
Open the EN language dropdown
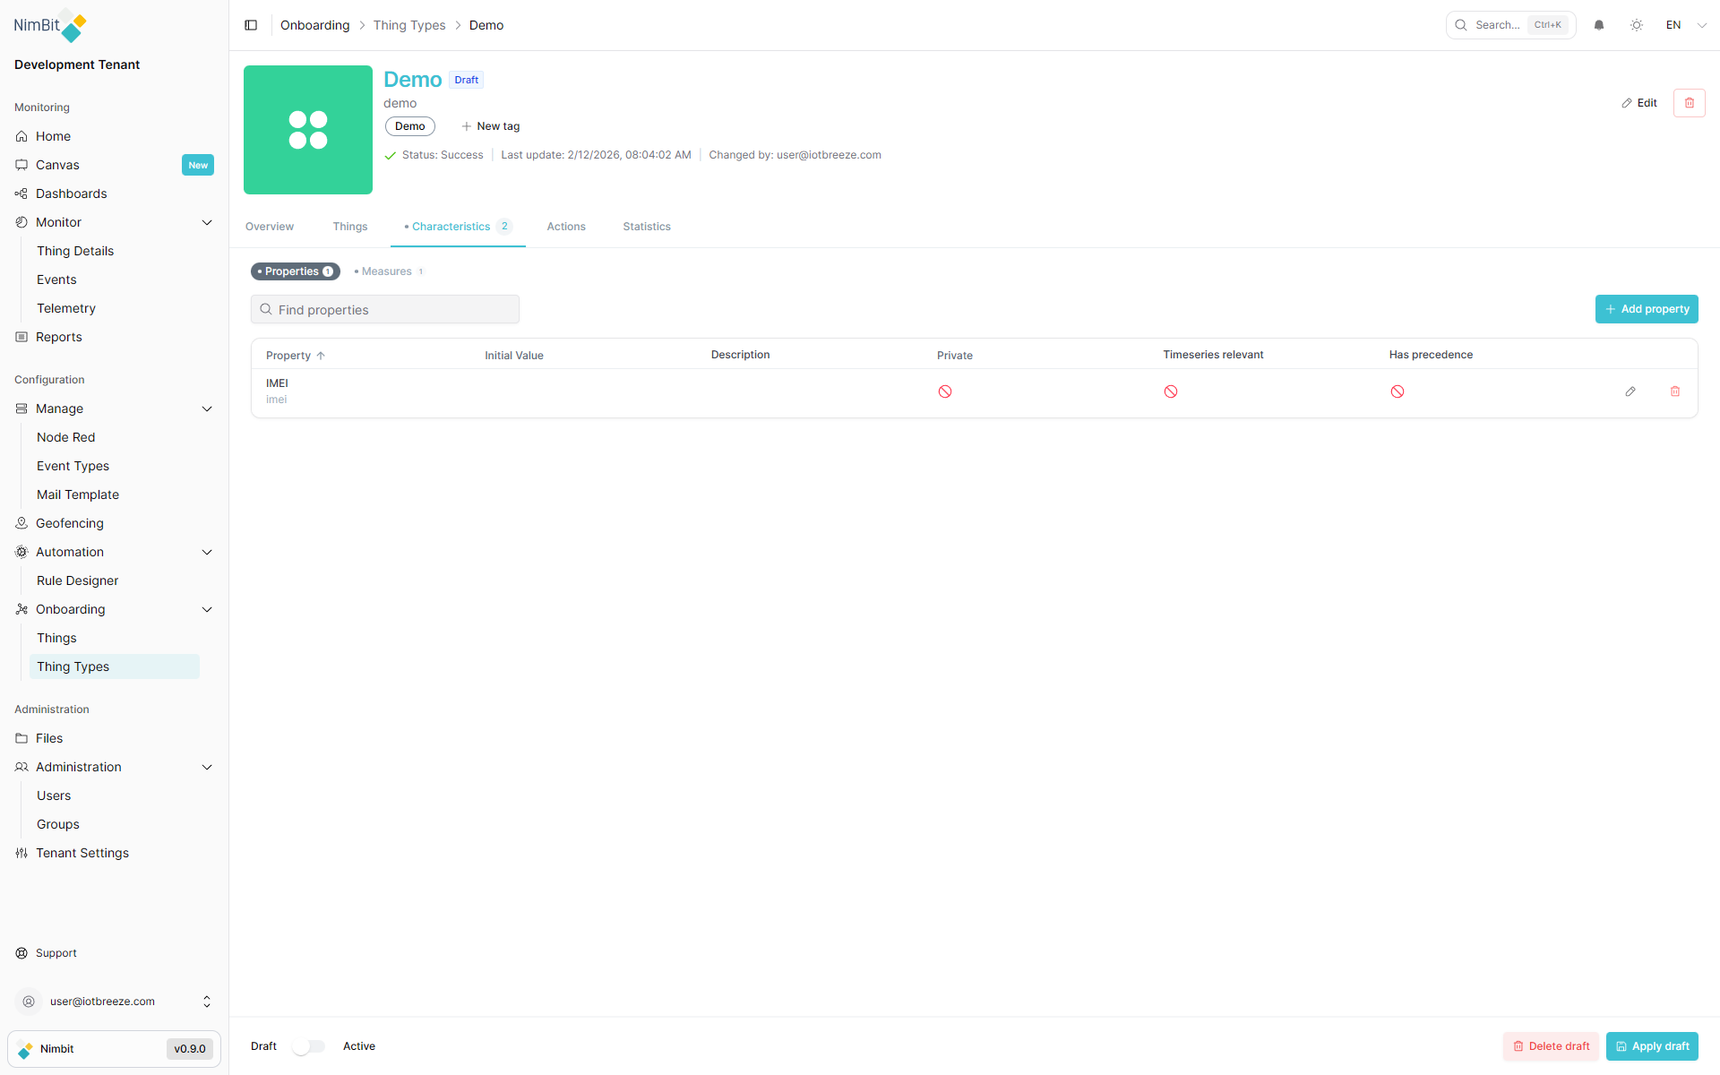(x=1686, y=25)
